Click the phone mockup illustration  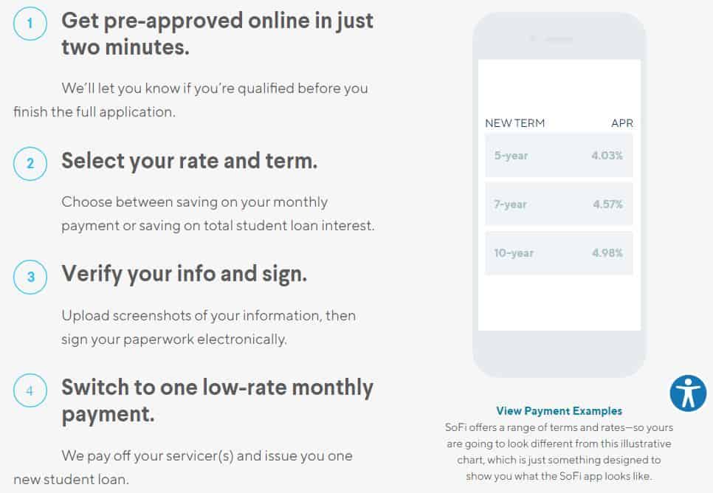click(559, 195)
